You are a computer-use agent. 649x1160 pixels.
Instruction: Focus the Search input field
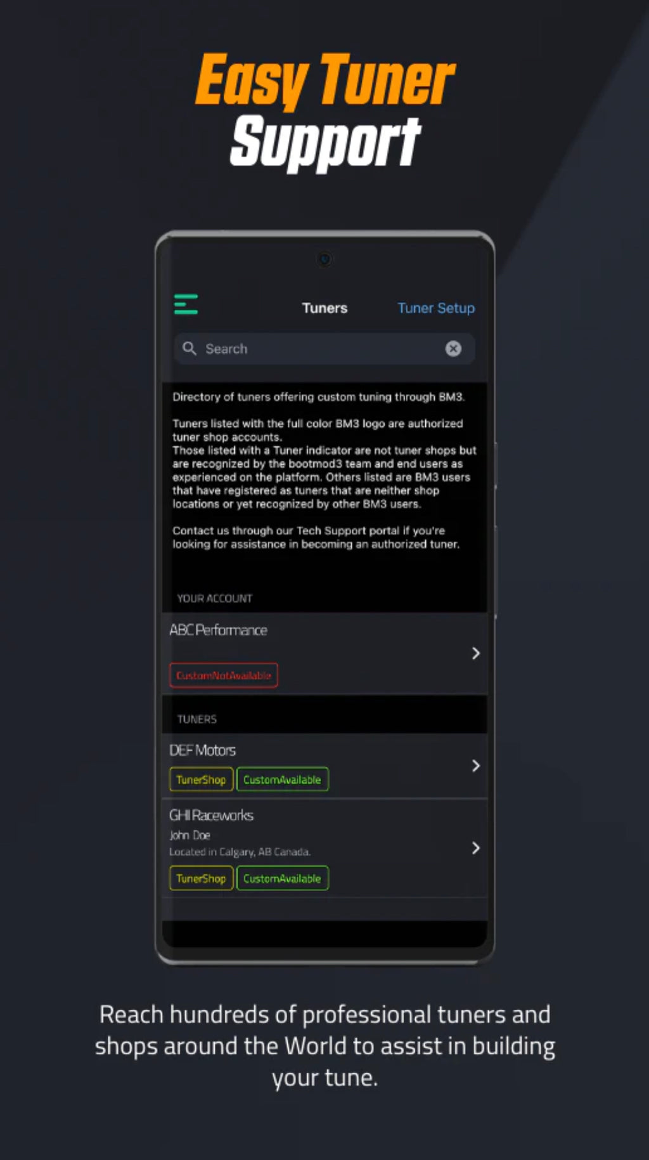point(317,349)
